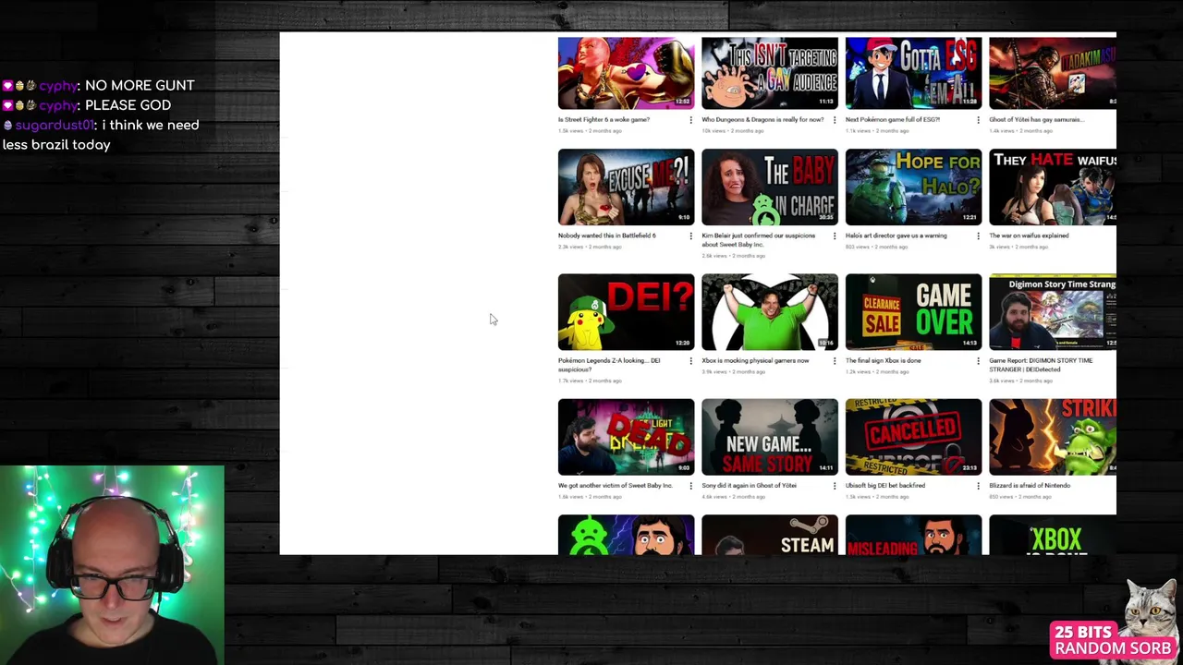This screenshot has height=665, width=1183.
Task: Open the Ghost of Yōtei samurai thumbnail
Action: click(x=1053, y=73)
